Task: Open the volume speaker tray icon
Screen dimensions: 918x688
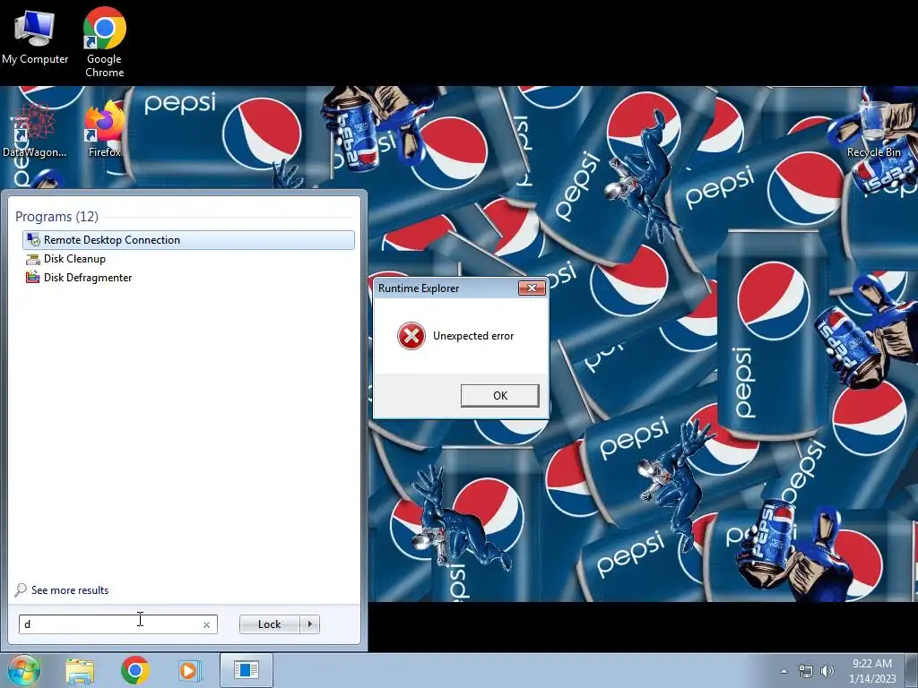Action: 827,671
